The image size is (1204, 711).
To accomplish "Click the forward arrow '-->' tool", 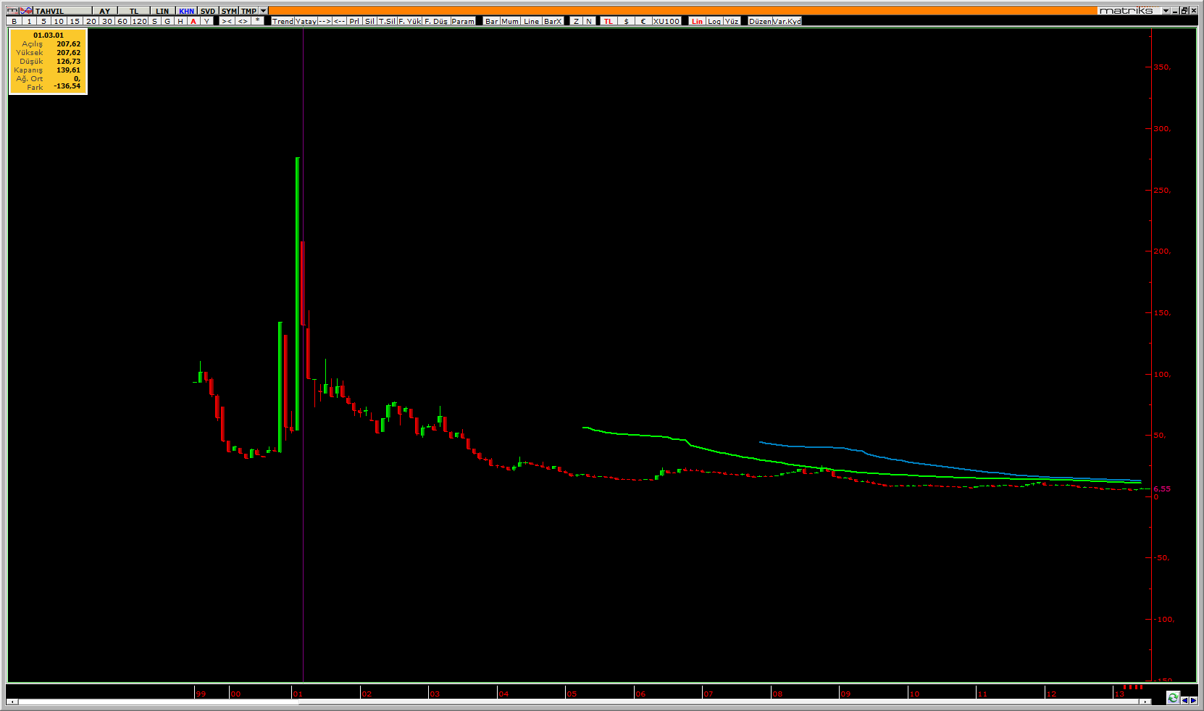I will click(x=325, y=21).
